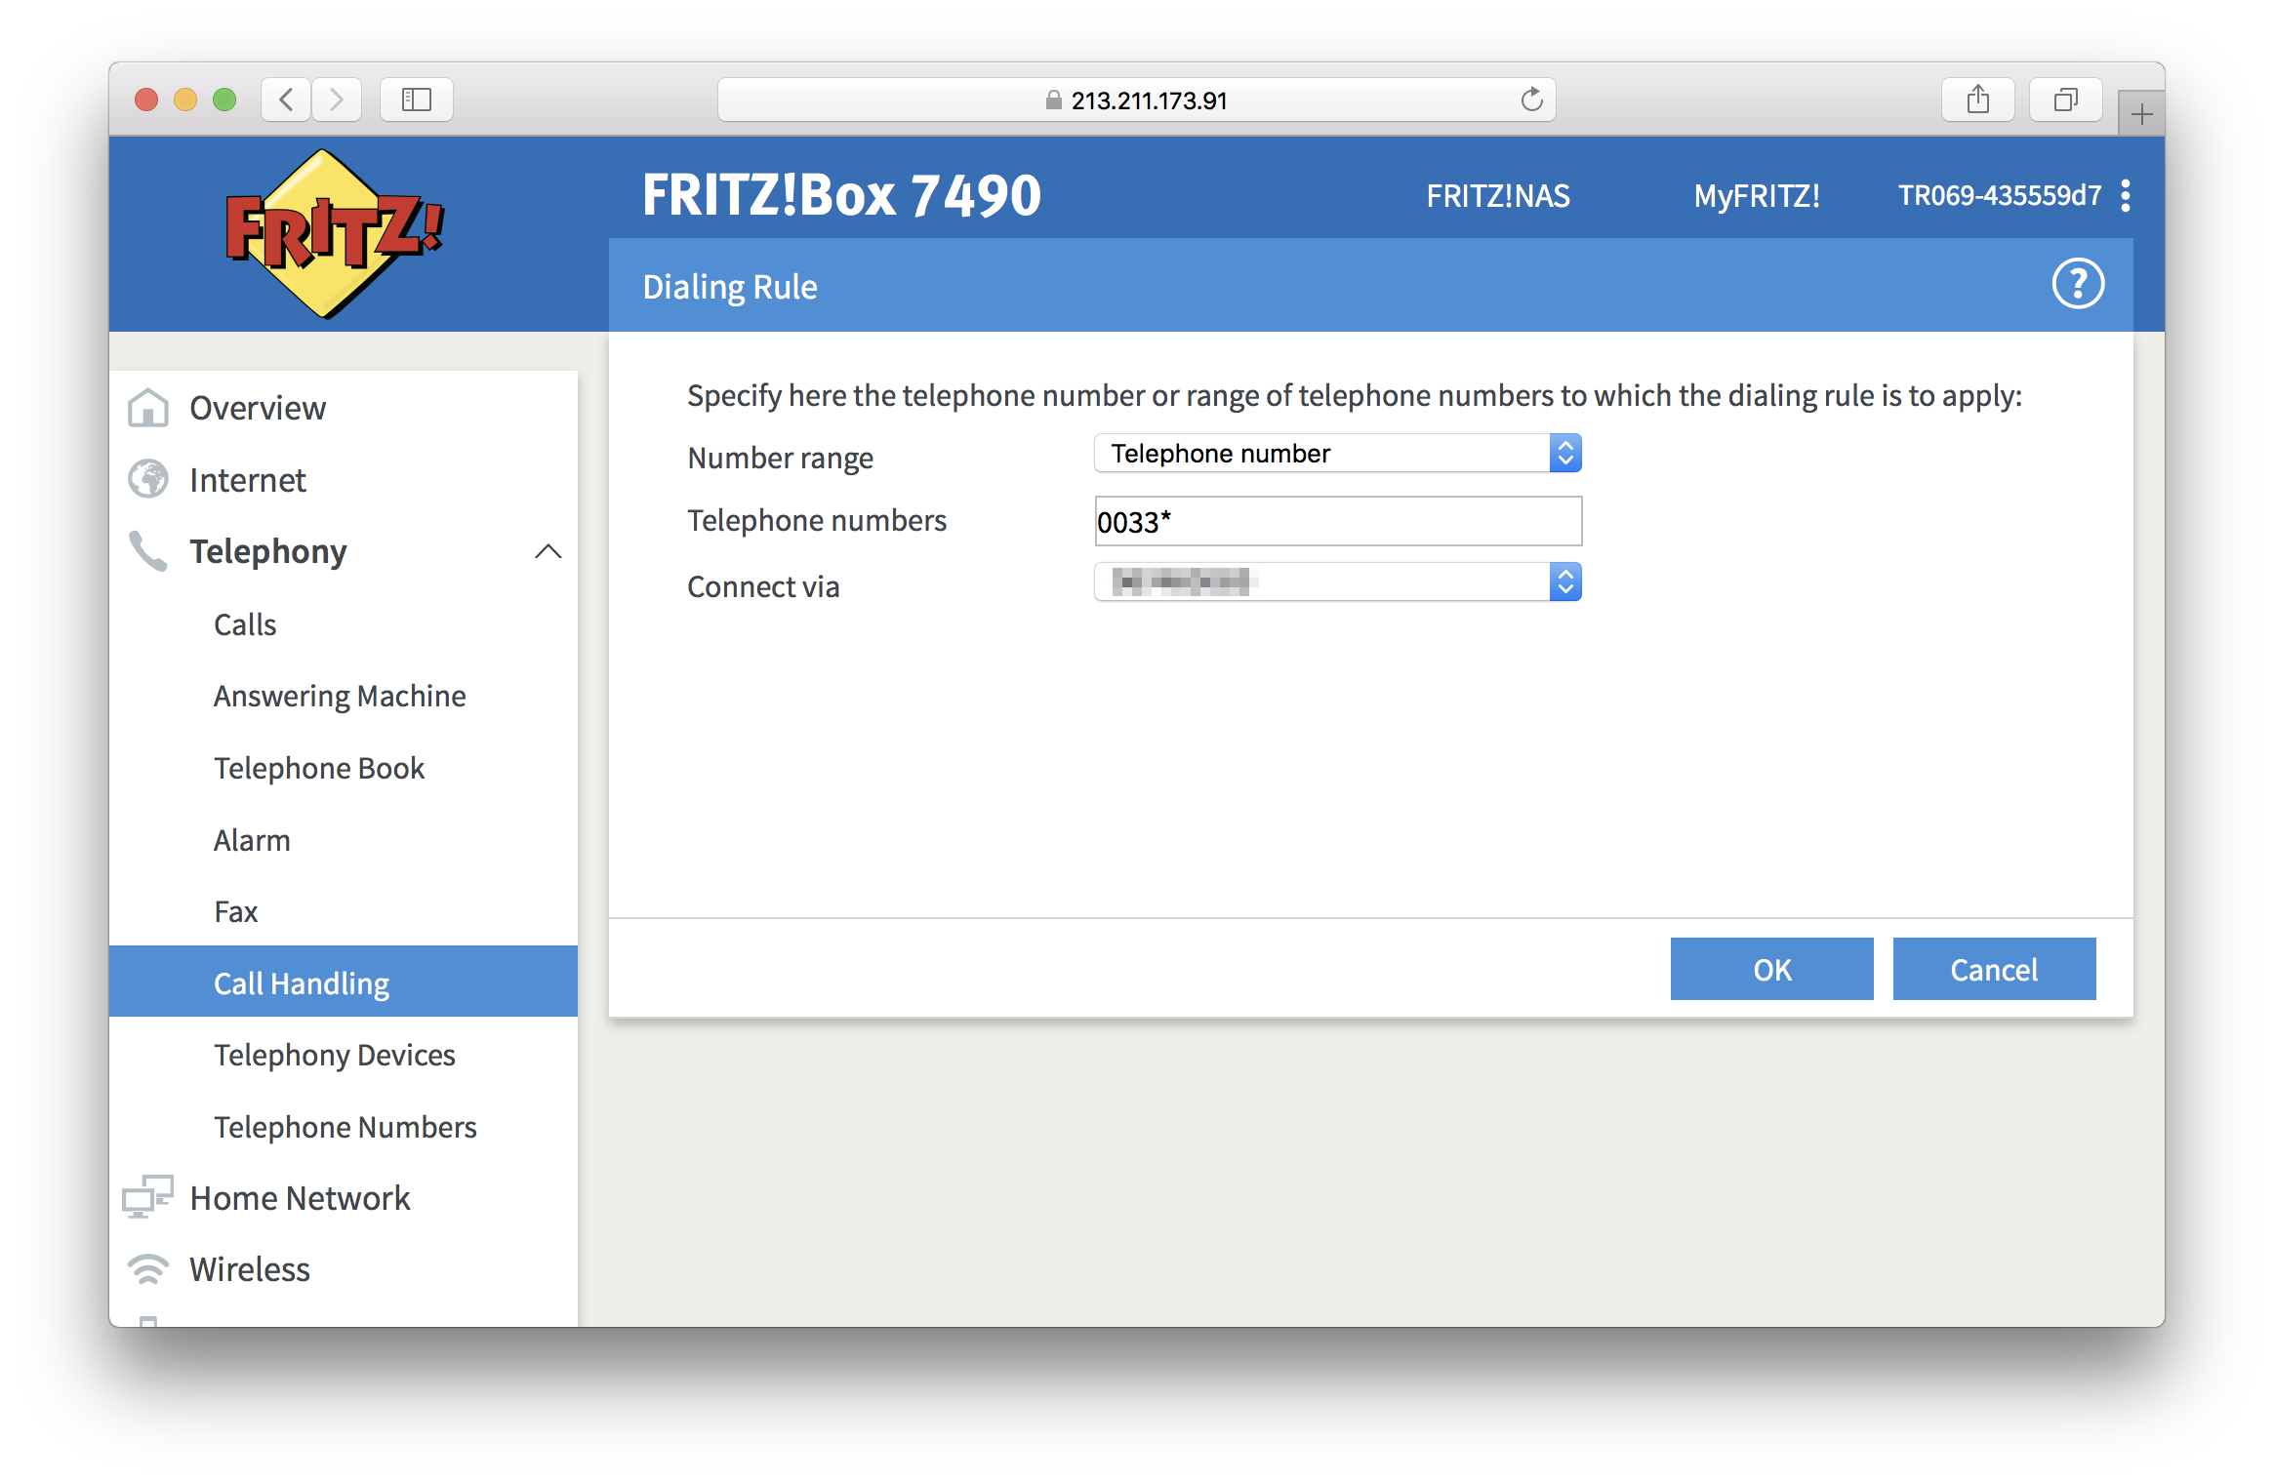2274x1483 pixels.
Task: Click the FRITZ!Box 7490 title
Action: [841, 195]
